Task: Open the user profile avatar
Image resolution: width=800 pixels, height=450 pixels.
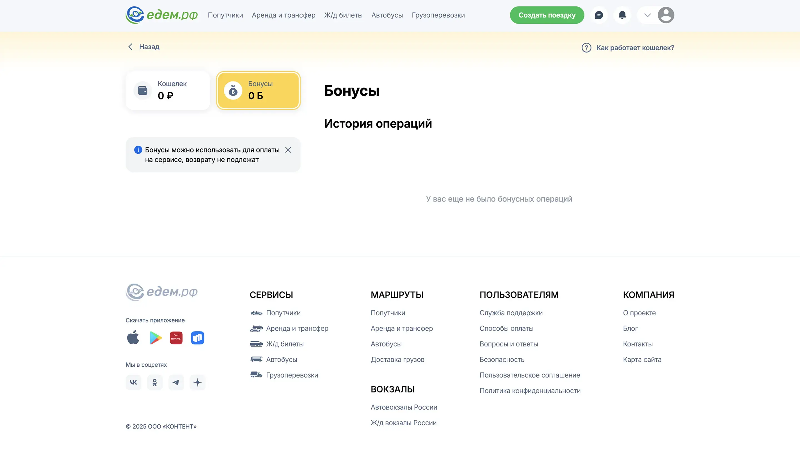Action: point(666,15)
